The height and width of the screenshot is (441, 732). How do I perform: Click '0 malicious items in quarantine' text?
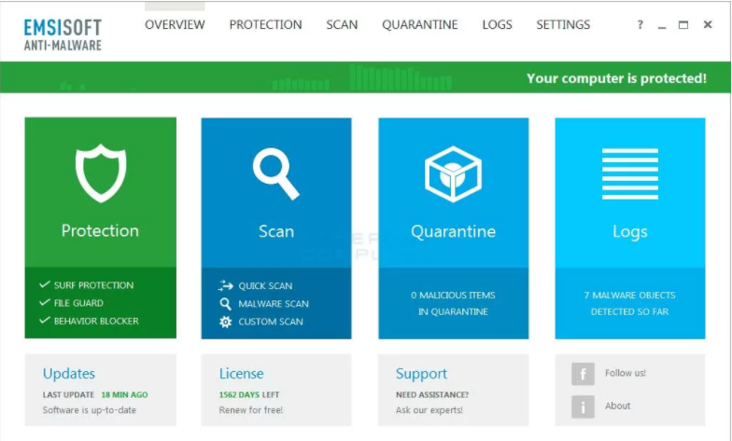(x=453, y=304)
